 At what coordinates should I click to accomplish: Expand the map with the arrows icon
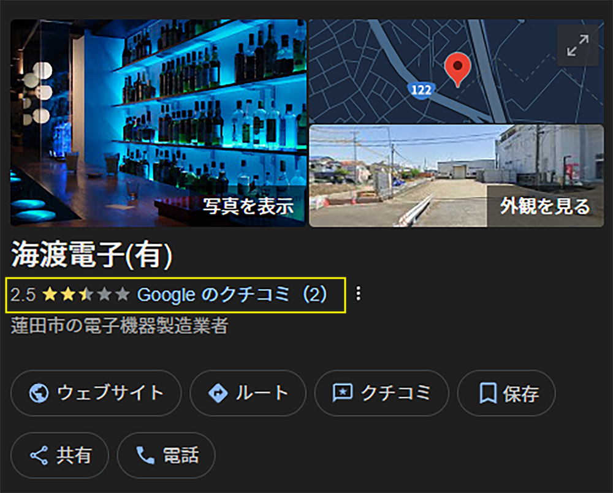point(577,46)
